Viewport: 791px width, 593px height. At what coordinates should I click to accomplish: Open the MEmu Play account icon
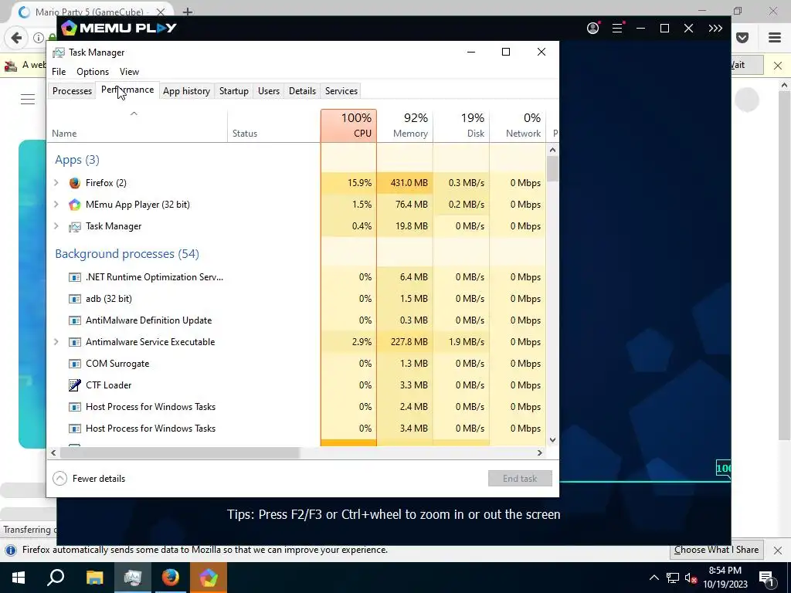coord(592,29)
